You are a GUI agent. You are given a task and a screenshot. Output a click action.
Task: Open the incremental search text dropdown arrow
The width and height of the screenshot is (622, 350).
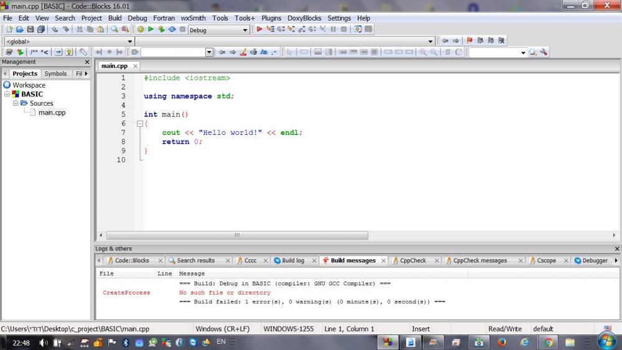209,52
